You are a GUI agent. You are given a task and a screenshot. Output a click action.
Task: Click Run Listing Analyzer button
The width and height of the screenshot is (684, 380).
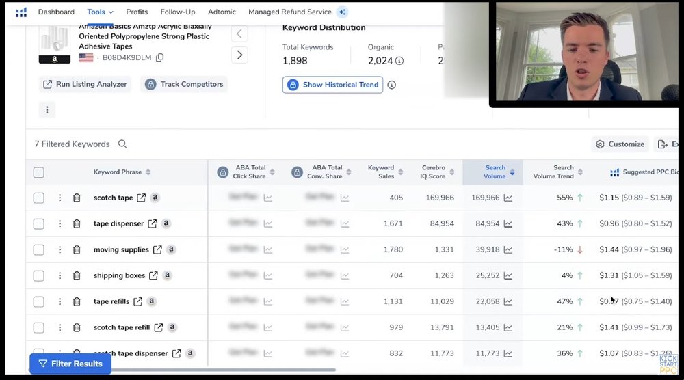(85, 85)
